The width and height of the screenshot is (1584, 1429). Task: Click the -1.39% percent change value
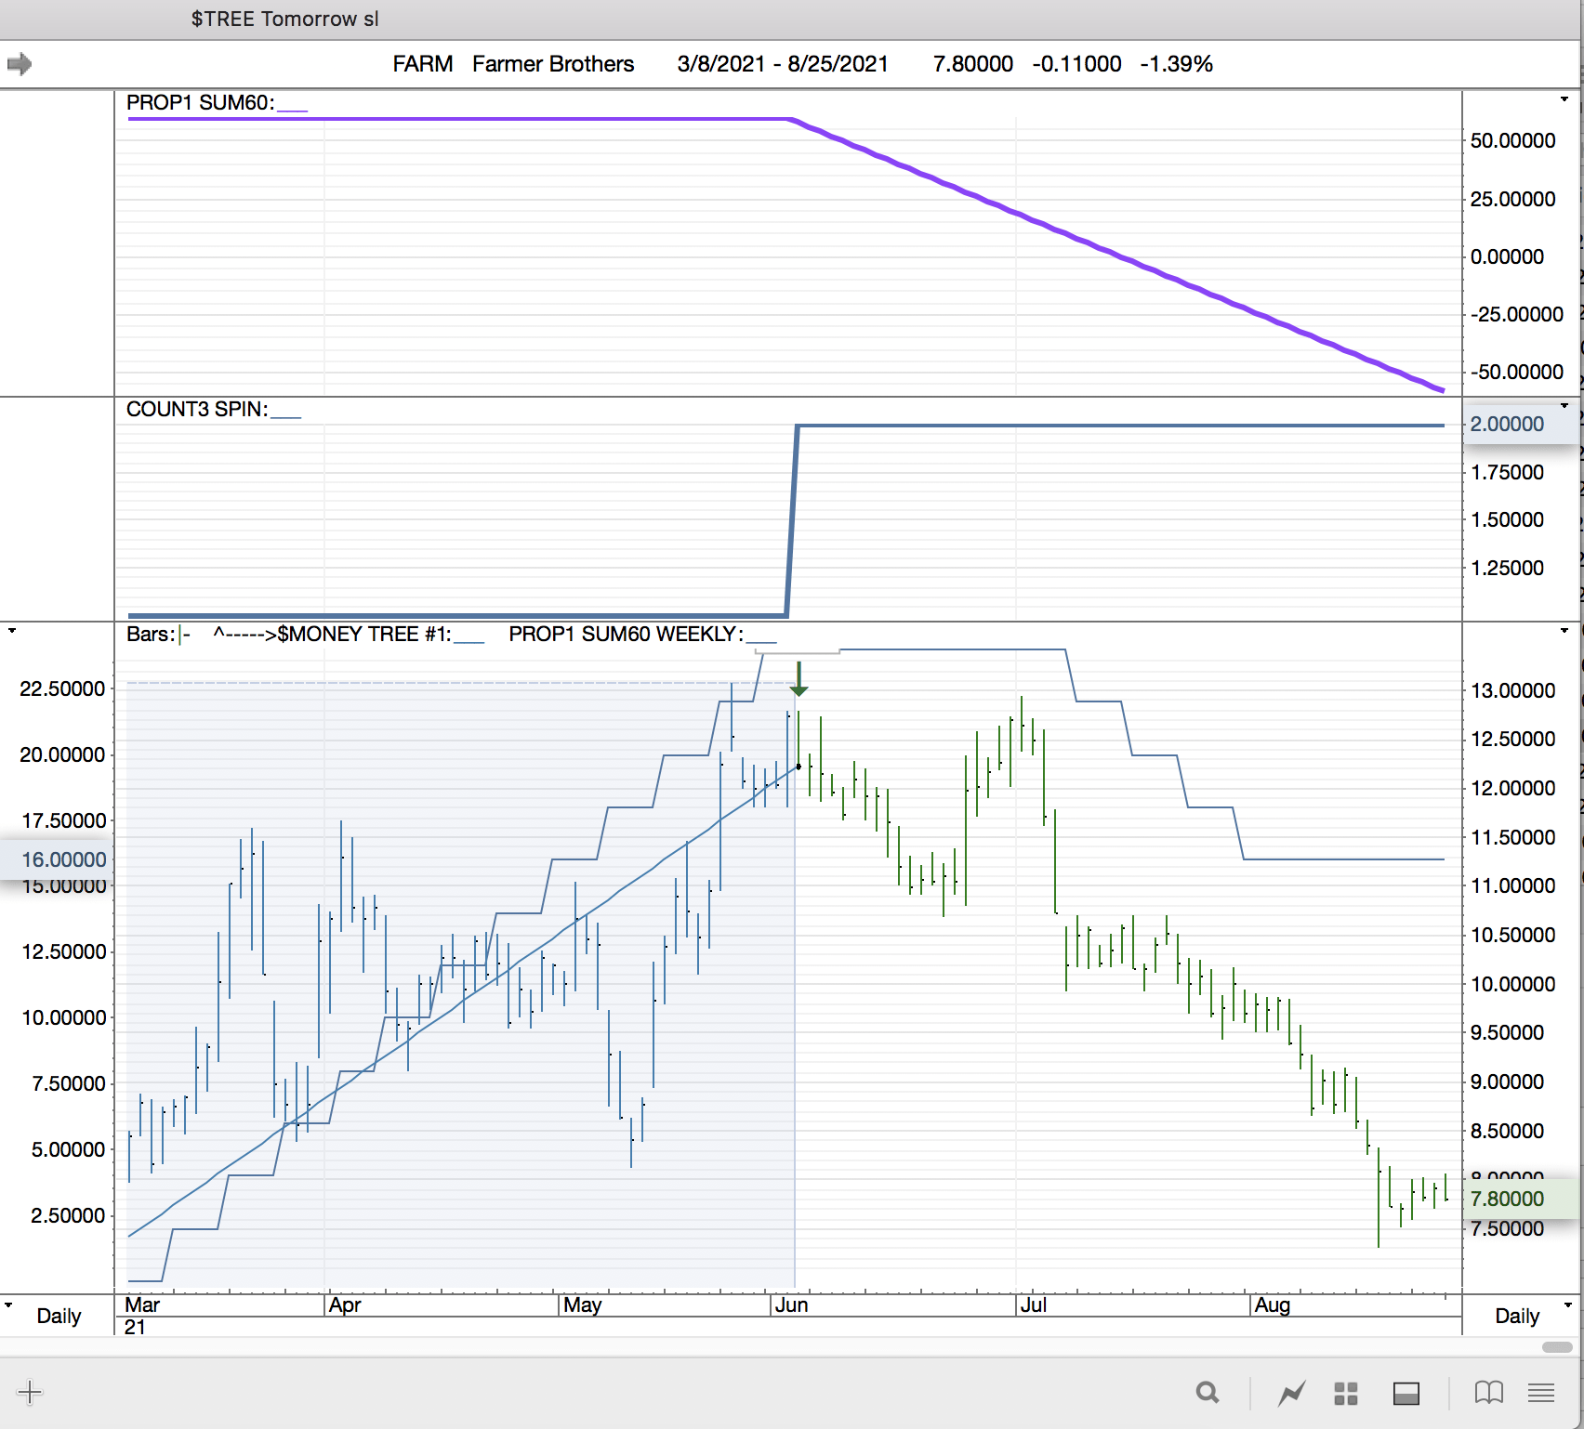(x=1177, y=64)
